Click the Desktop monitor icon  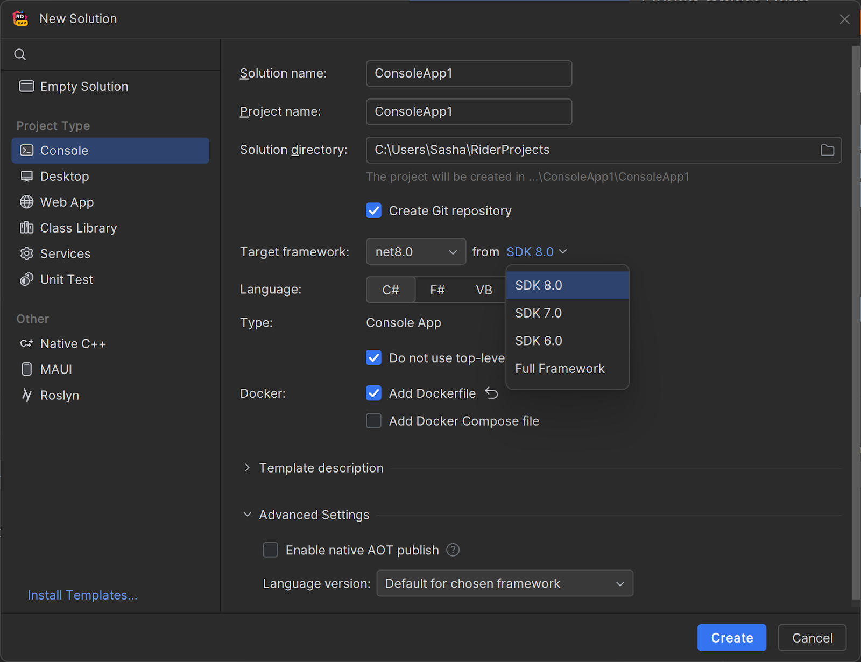pos(26,176)
